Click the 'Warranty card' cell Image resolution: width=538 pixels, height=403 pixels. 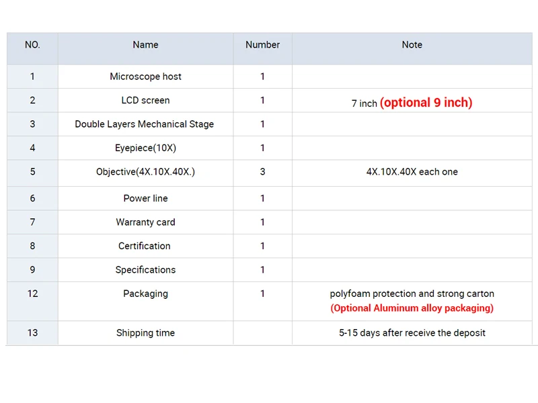click(x=145, y=222)
